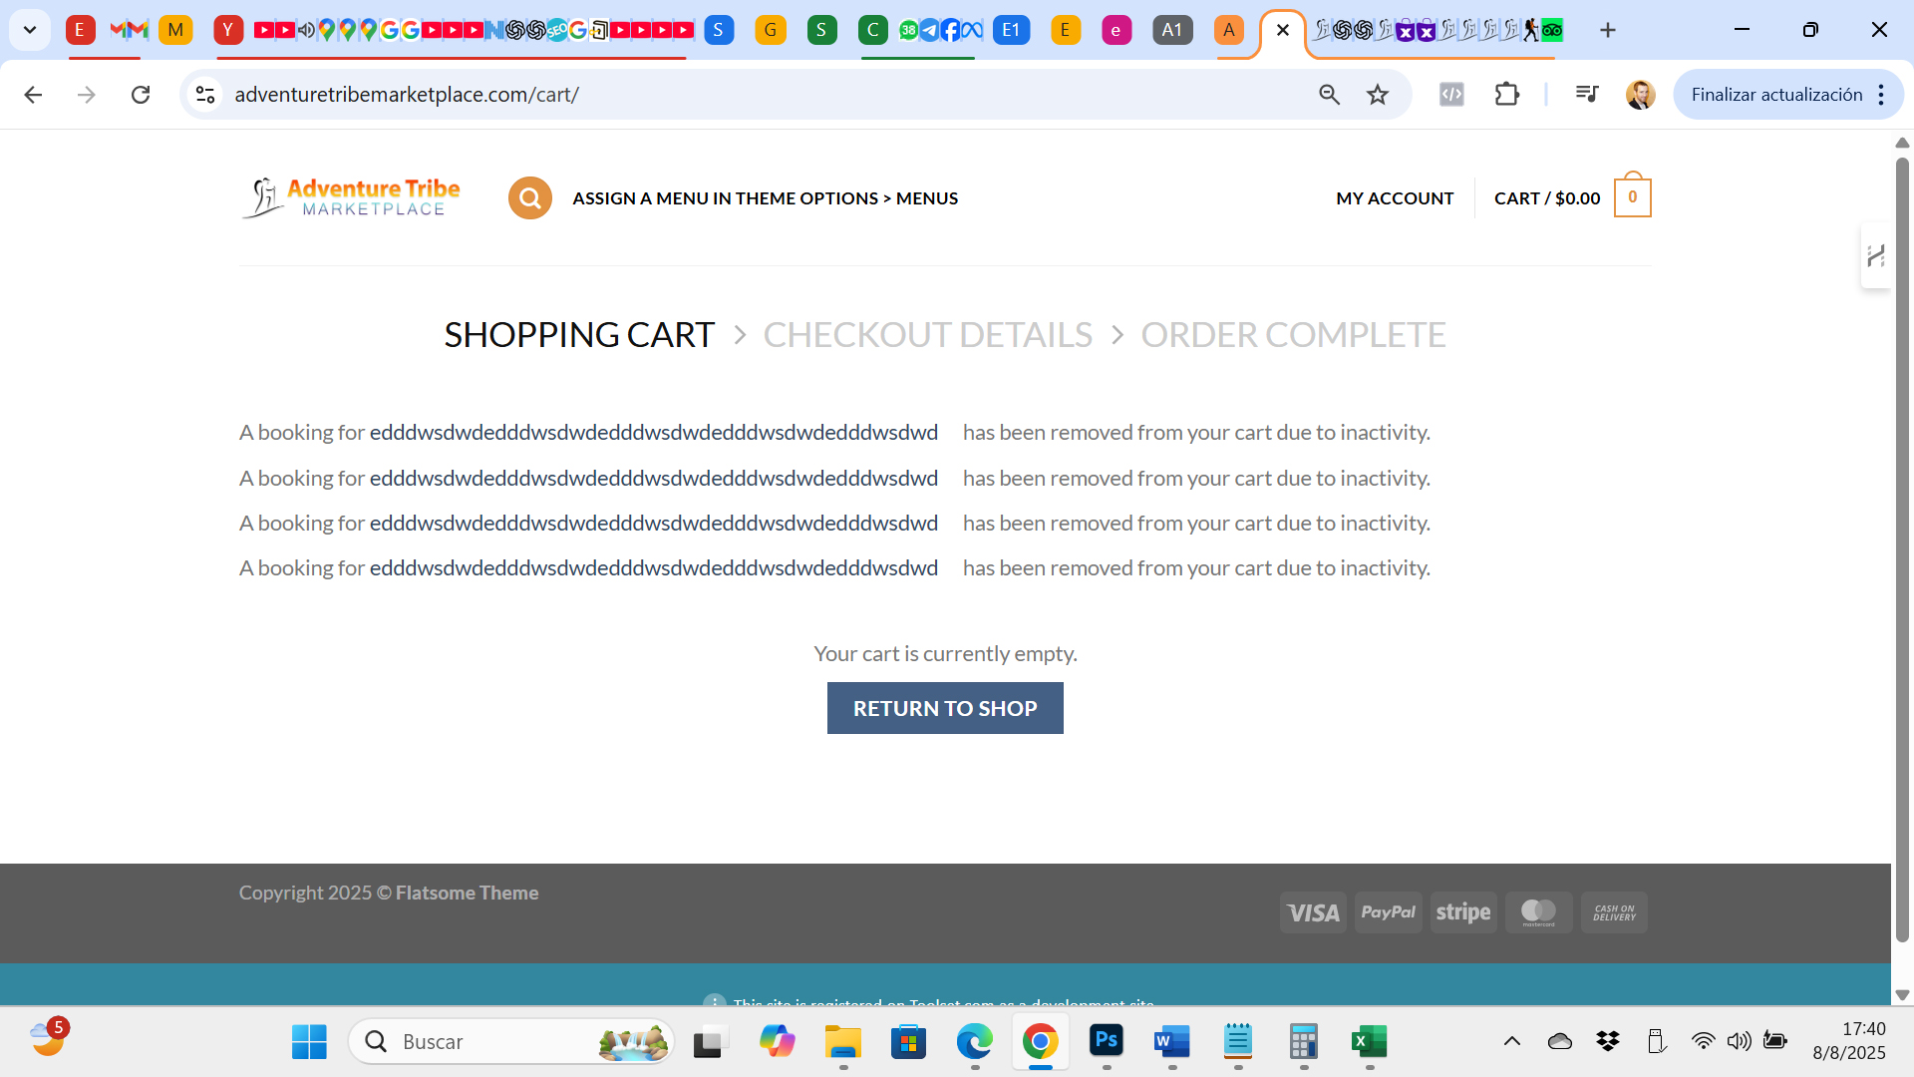
Task: Click the Adventure Tribe Marketplace logo
Action: 351,197
